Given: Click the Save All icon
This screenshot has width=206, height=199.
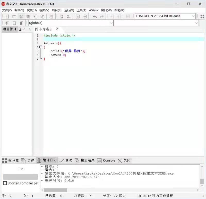Looking at the screenshot, I should [28, 16].
